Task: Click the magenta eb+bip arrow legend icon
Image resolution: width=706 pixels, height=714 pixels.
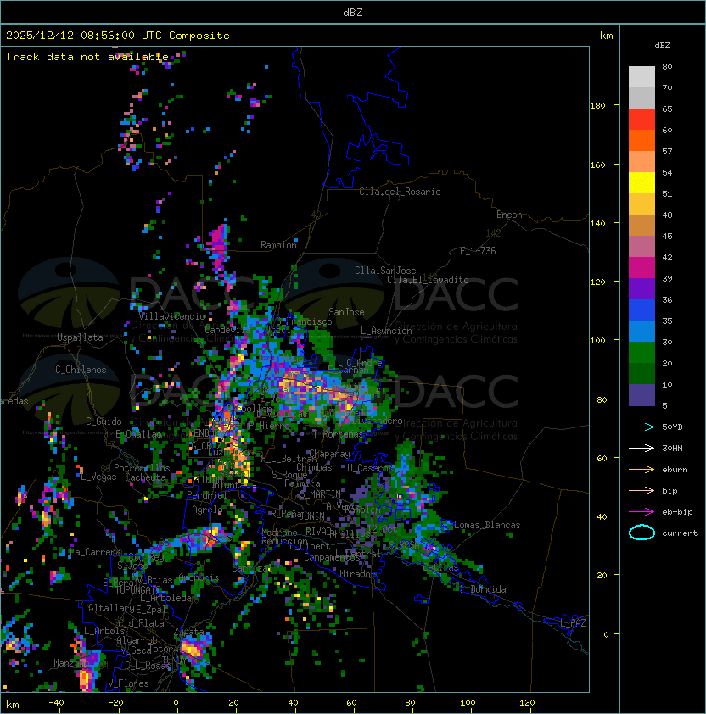Action: [642, 512]
